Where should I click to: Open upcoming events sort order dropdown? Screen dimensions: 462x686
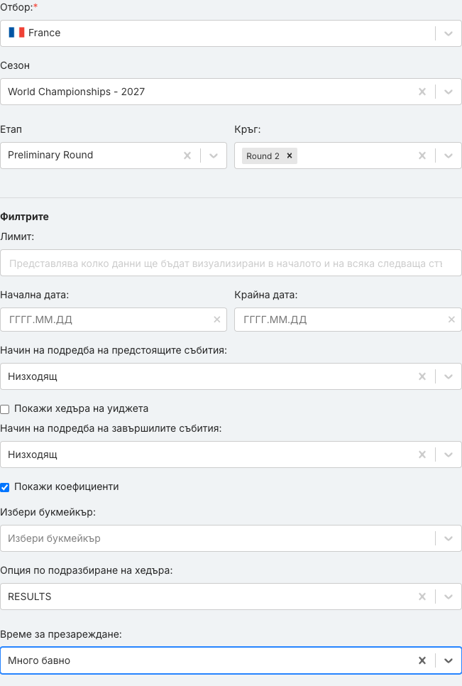448,376
